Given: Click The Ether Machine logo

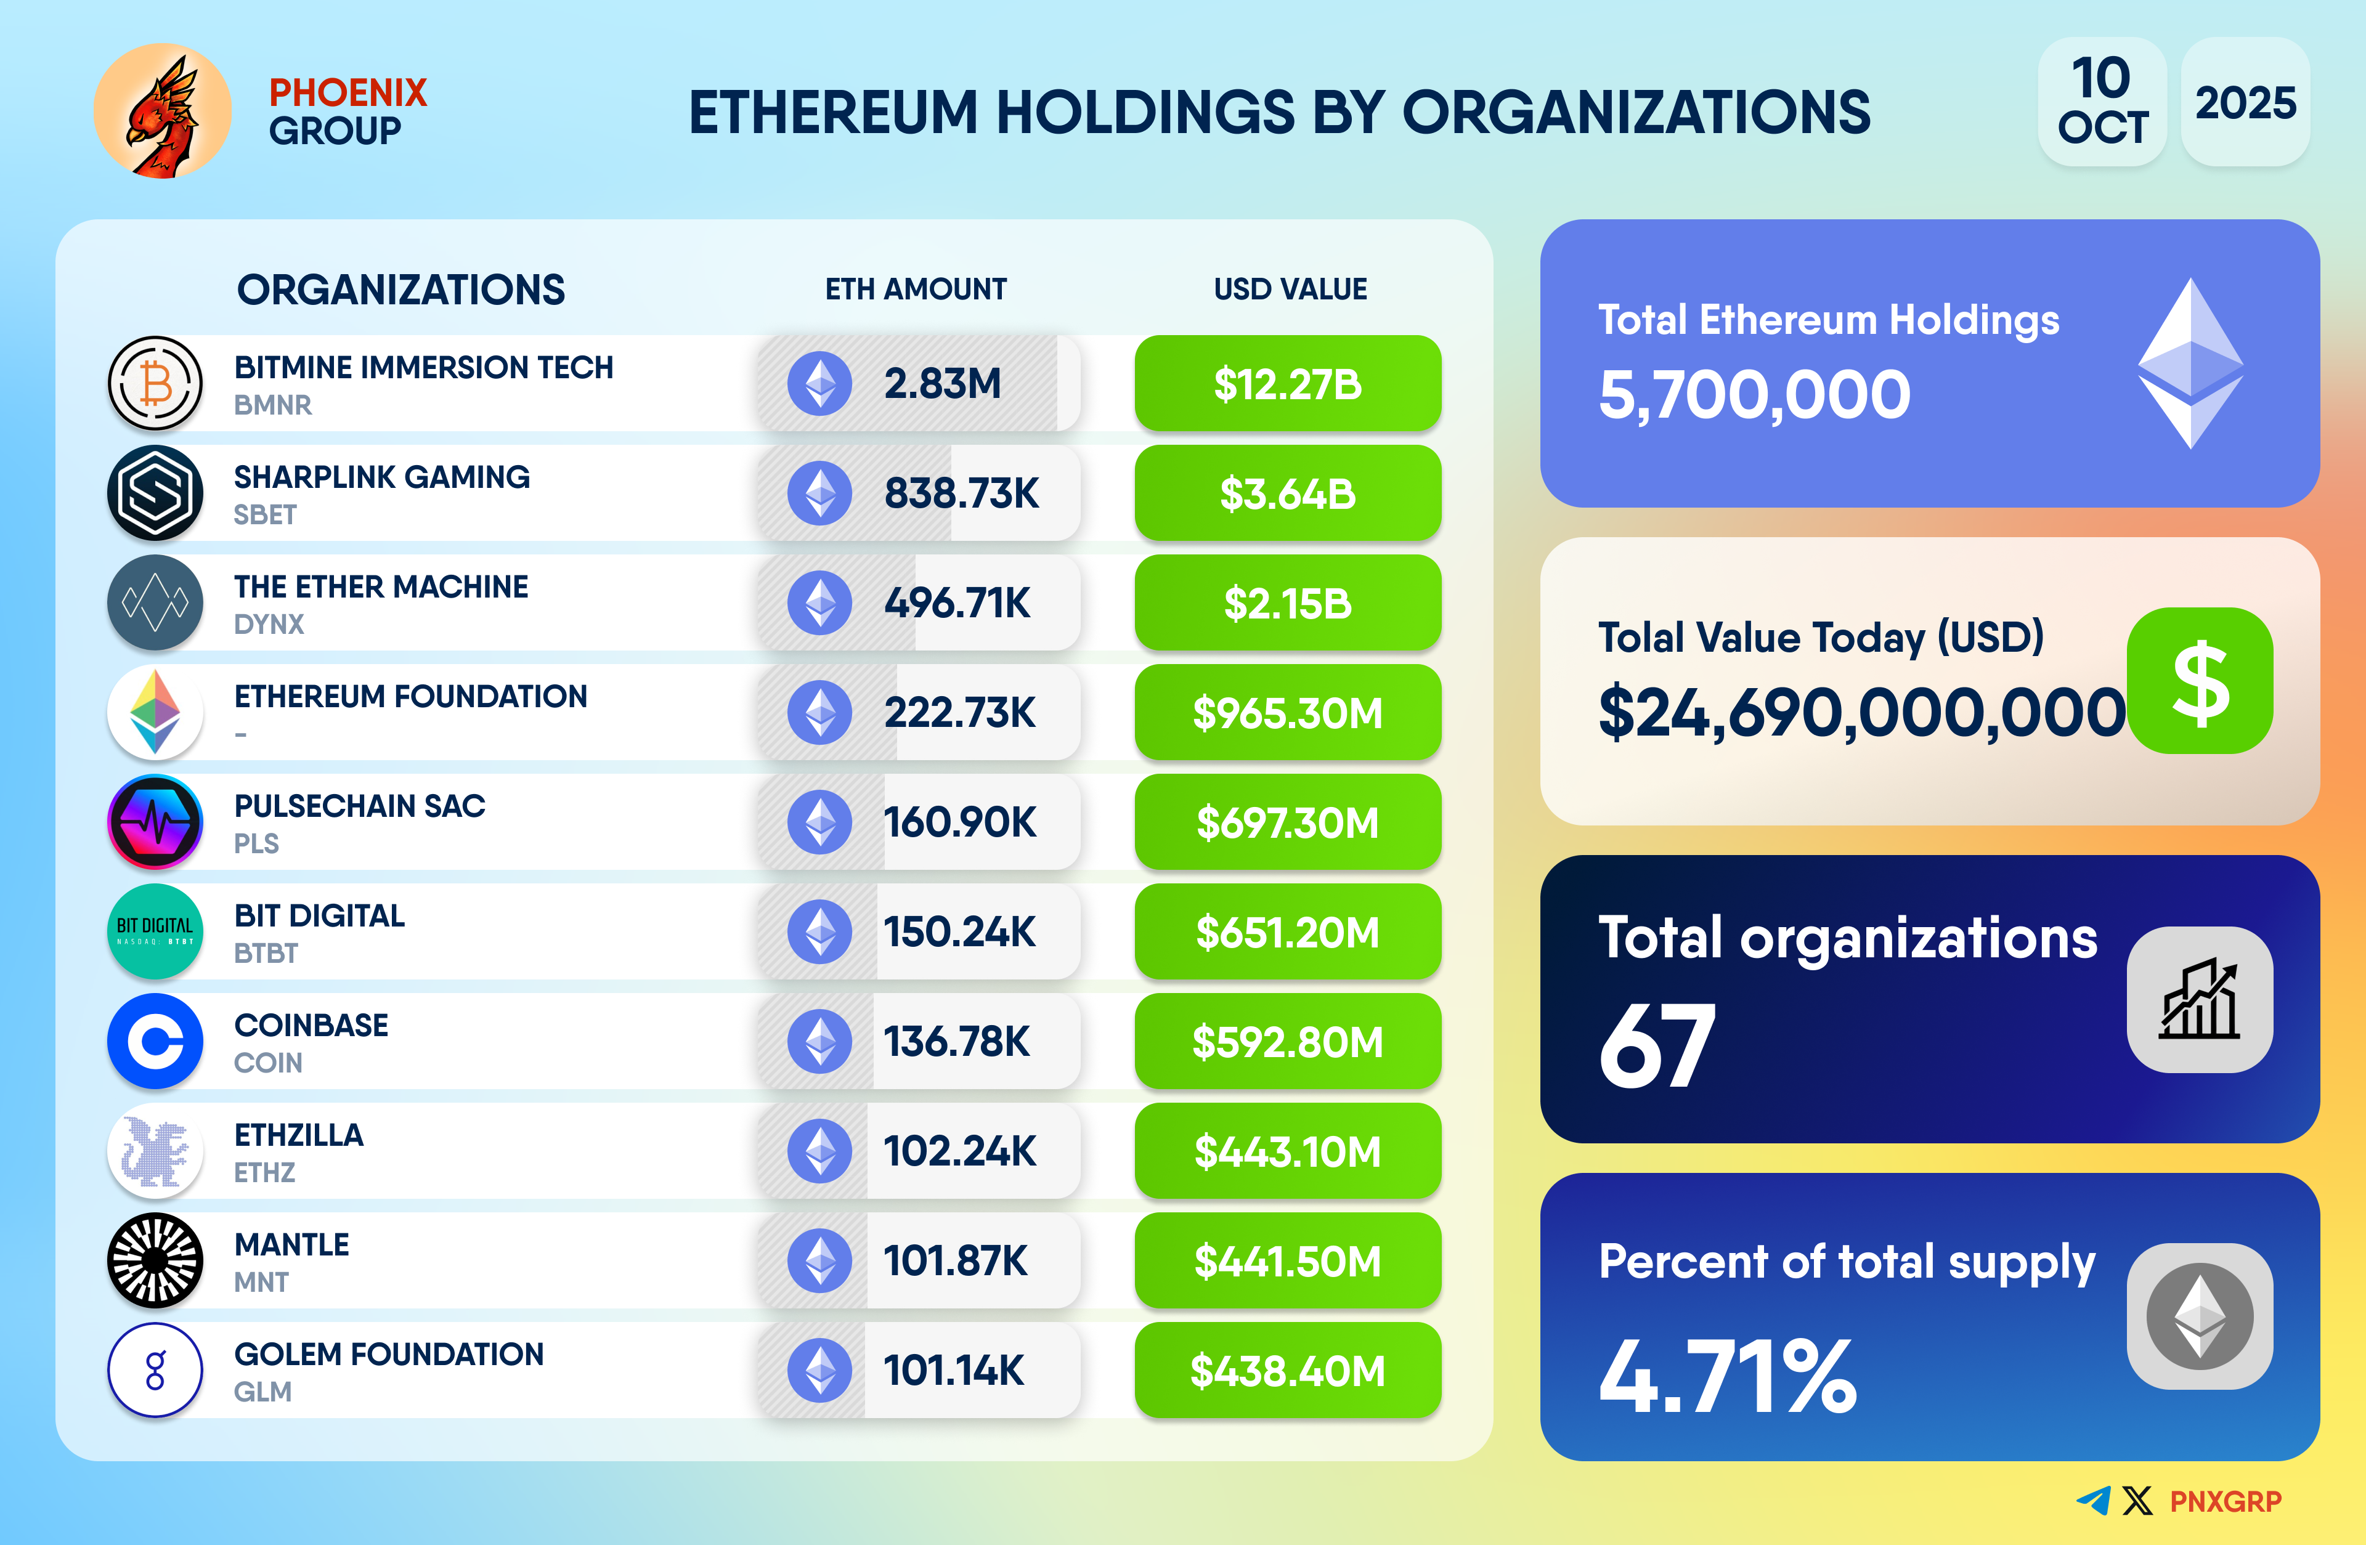Looking at the screenshot, I should pyautogui.click(x=155, y=602).
